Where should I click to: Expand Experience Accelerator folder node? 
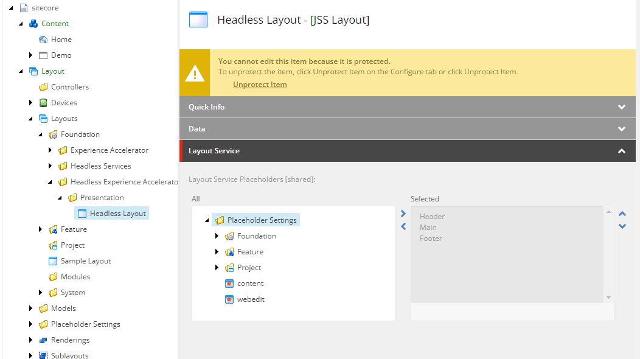click(x=50, y=150)
